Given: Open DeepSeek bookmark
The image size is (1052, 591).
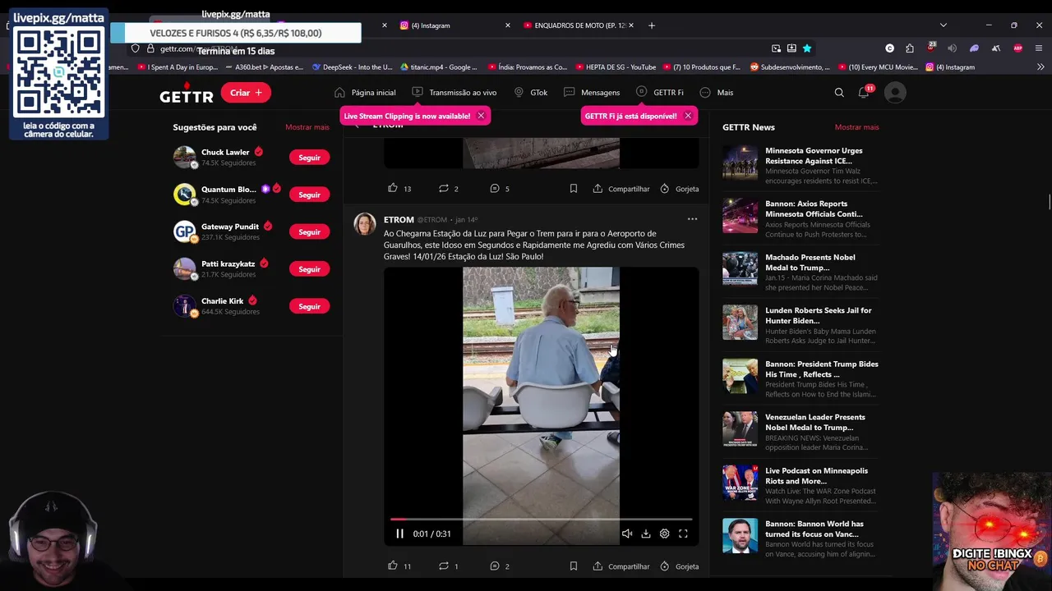Looking at the screenshot, I should 353,67.
